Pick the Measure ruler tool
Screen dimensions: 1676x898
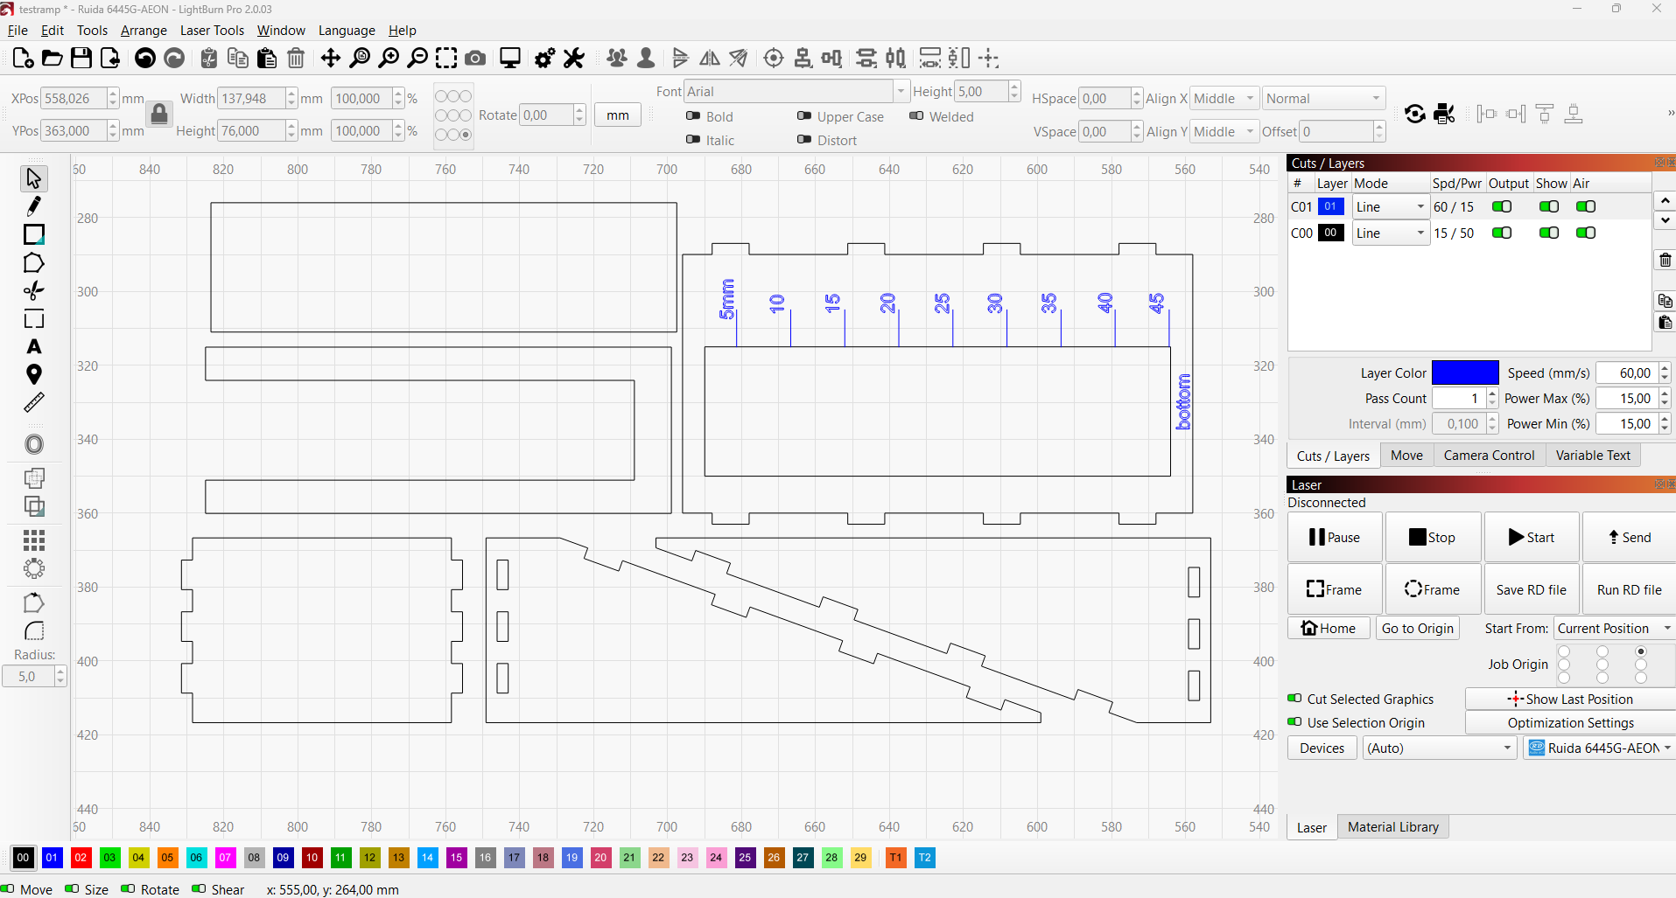tap(33, 403)
